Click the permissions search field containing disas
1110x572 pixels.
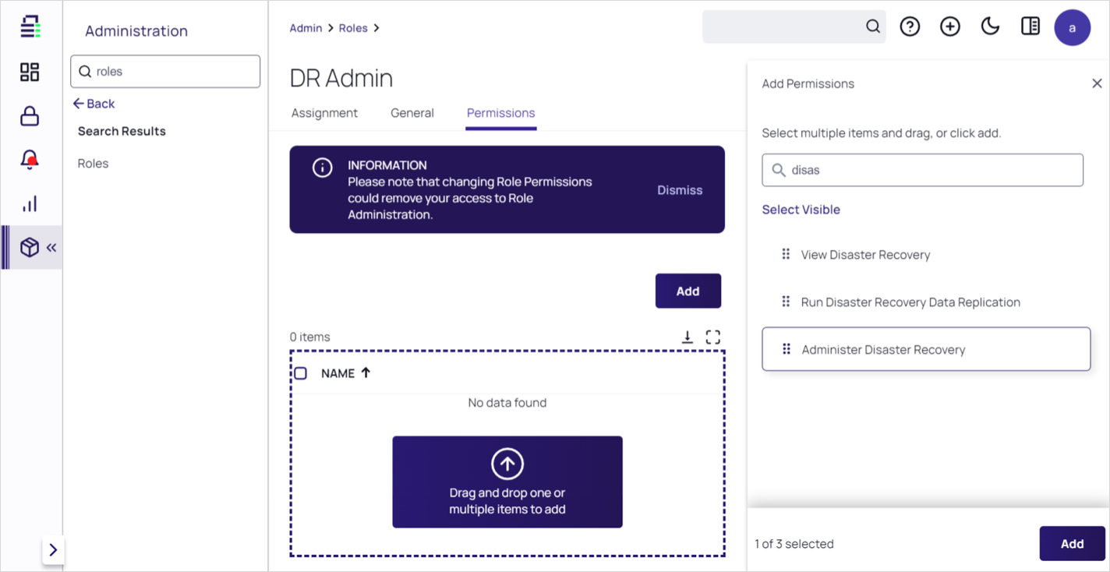(928, 170)
